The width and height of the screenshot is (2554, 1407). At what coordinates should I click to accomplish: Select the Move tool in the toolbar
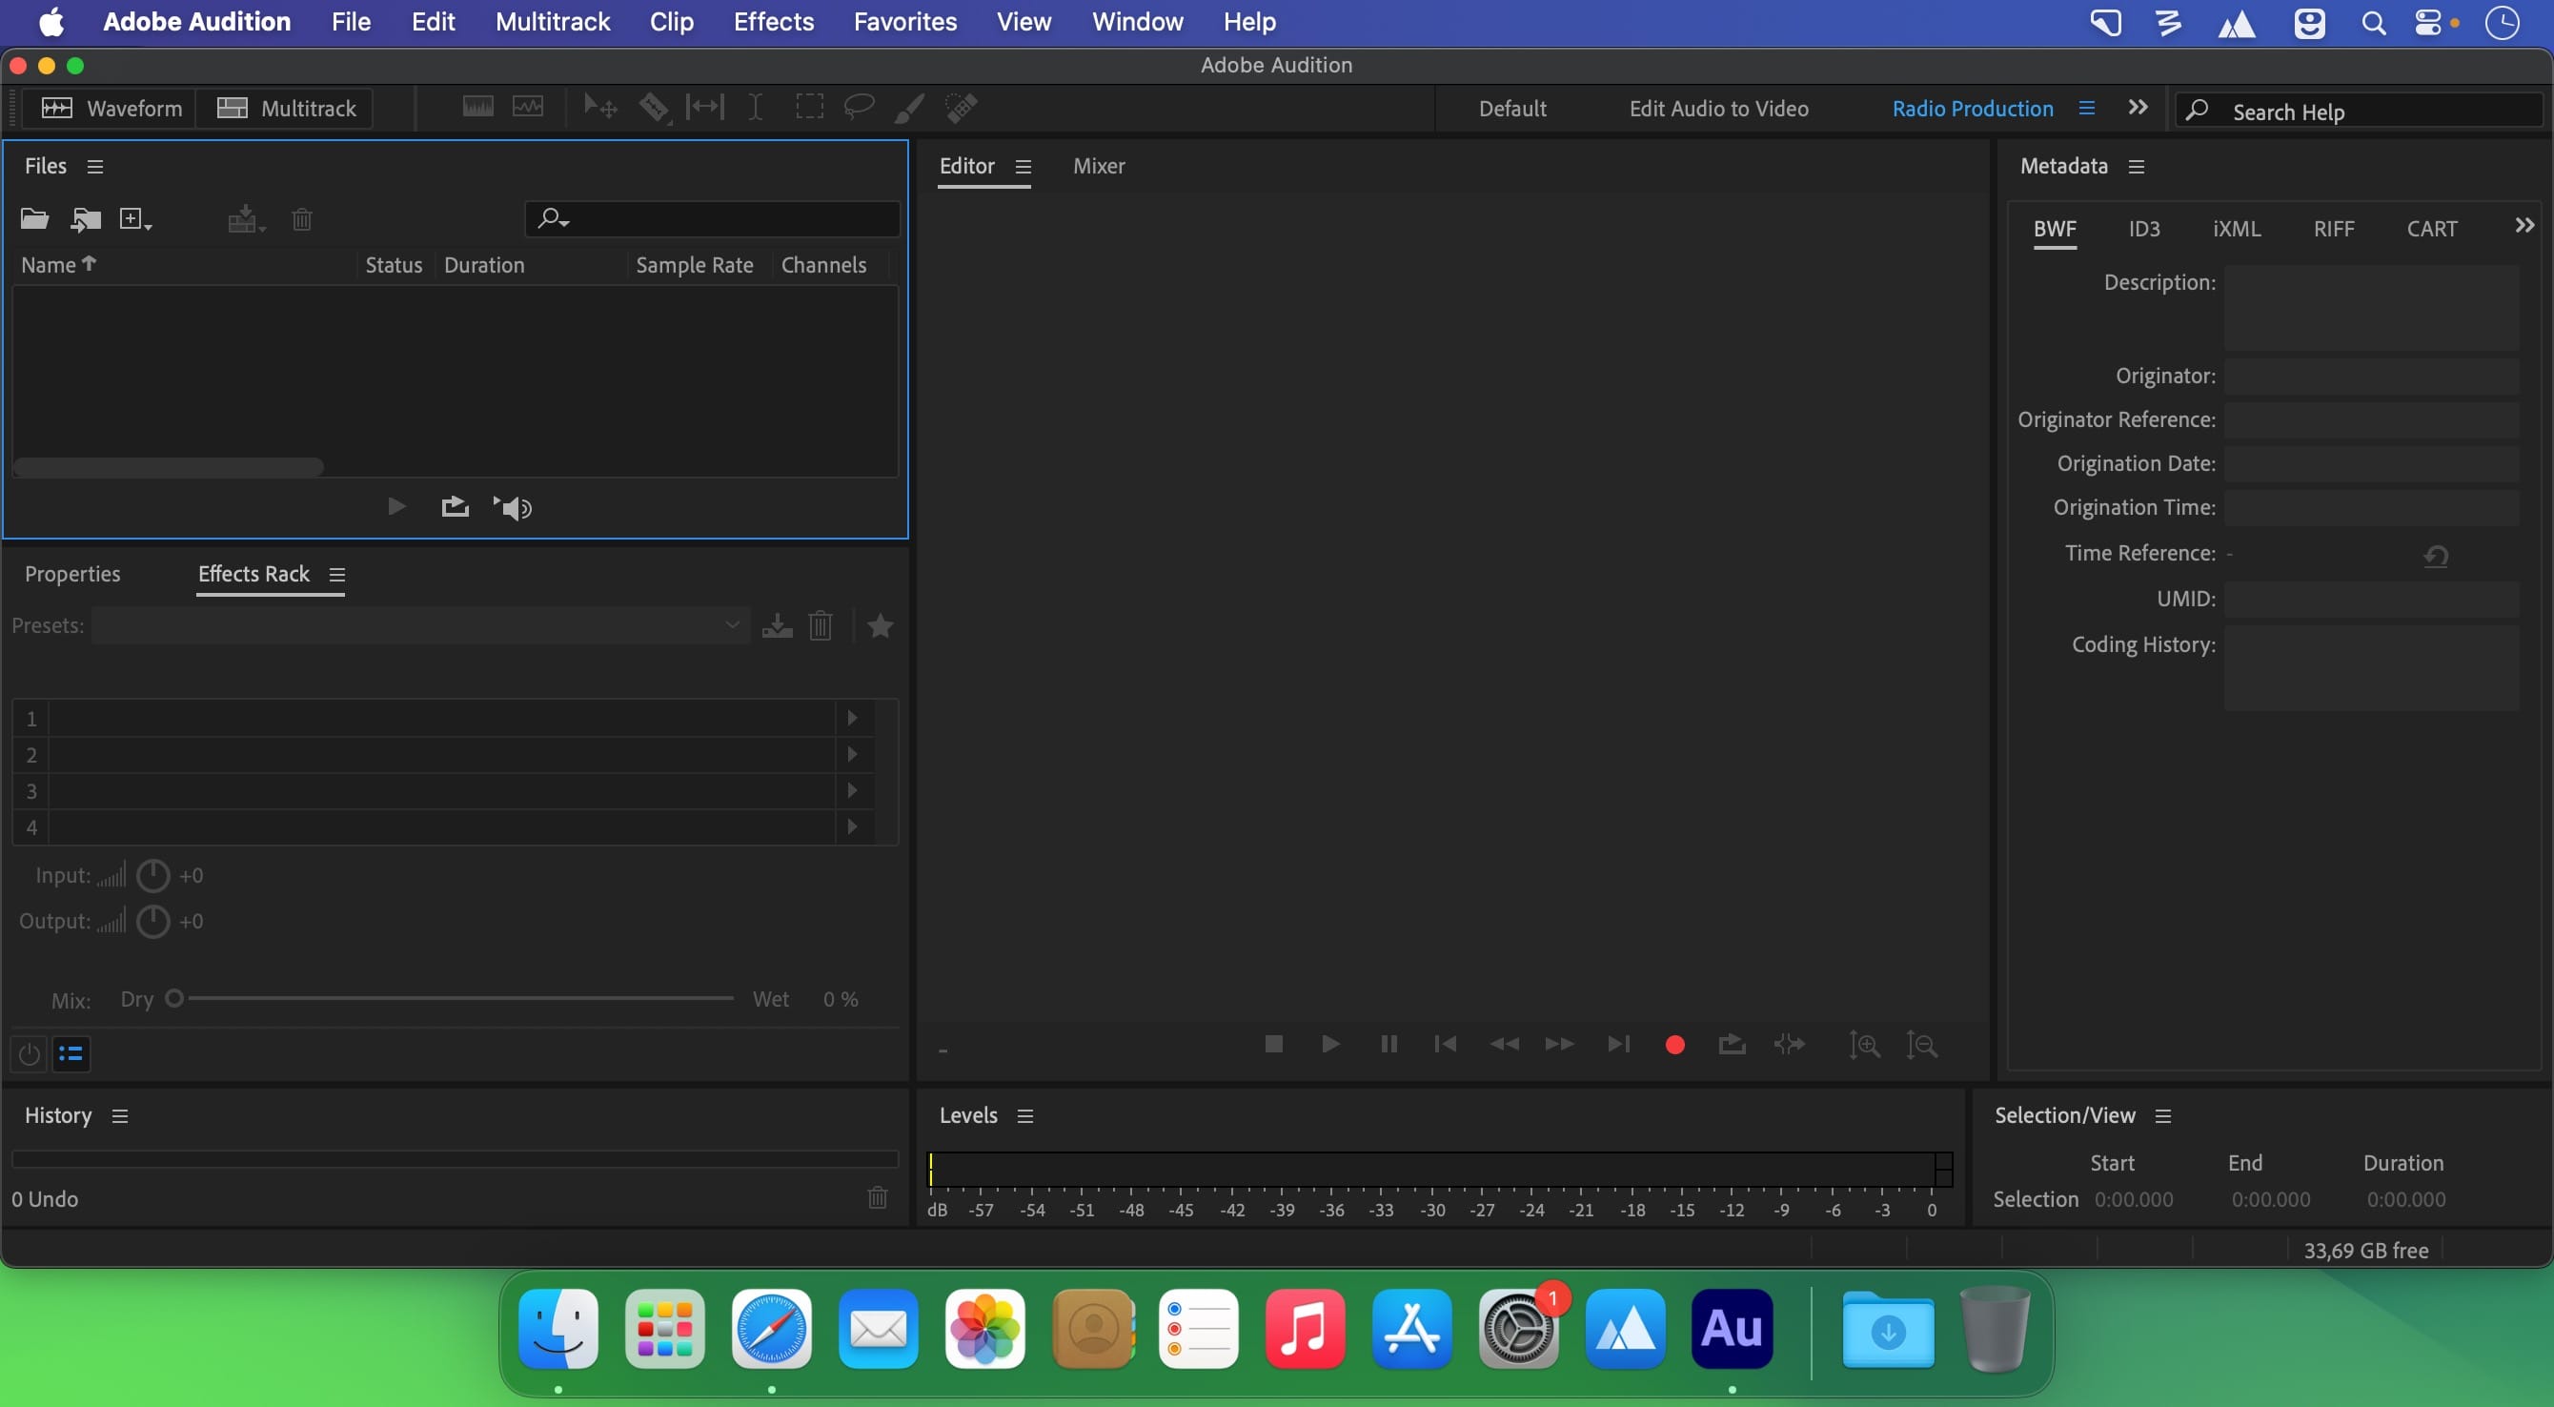click(599, 107)
